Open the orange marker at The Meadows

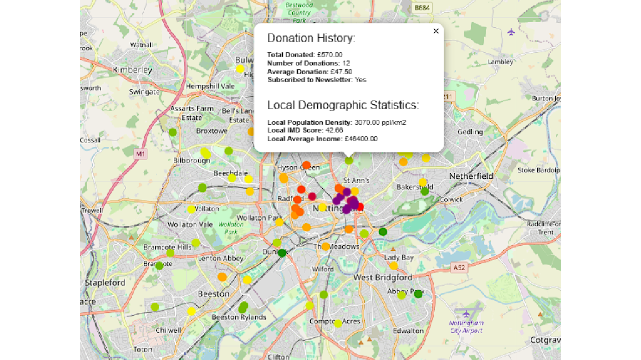click(x=326, y=246)
